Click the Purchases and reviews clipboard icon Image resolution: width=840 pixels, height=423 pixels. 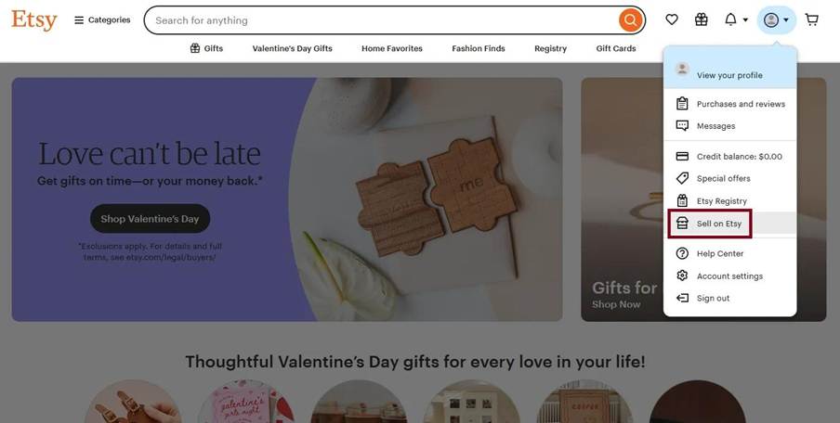click(682, 104)
